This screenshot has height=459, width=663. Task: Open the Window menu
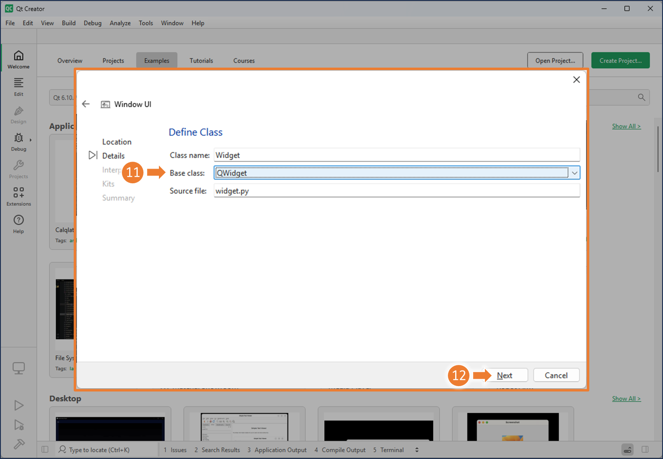172,23
